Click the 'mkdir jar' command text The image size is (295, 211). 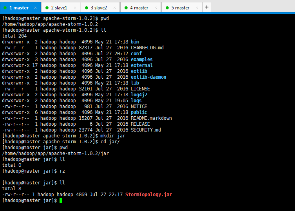pos(113,136)
